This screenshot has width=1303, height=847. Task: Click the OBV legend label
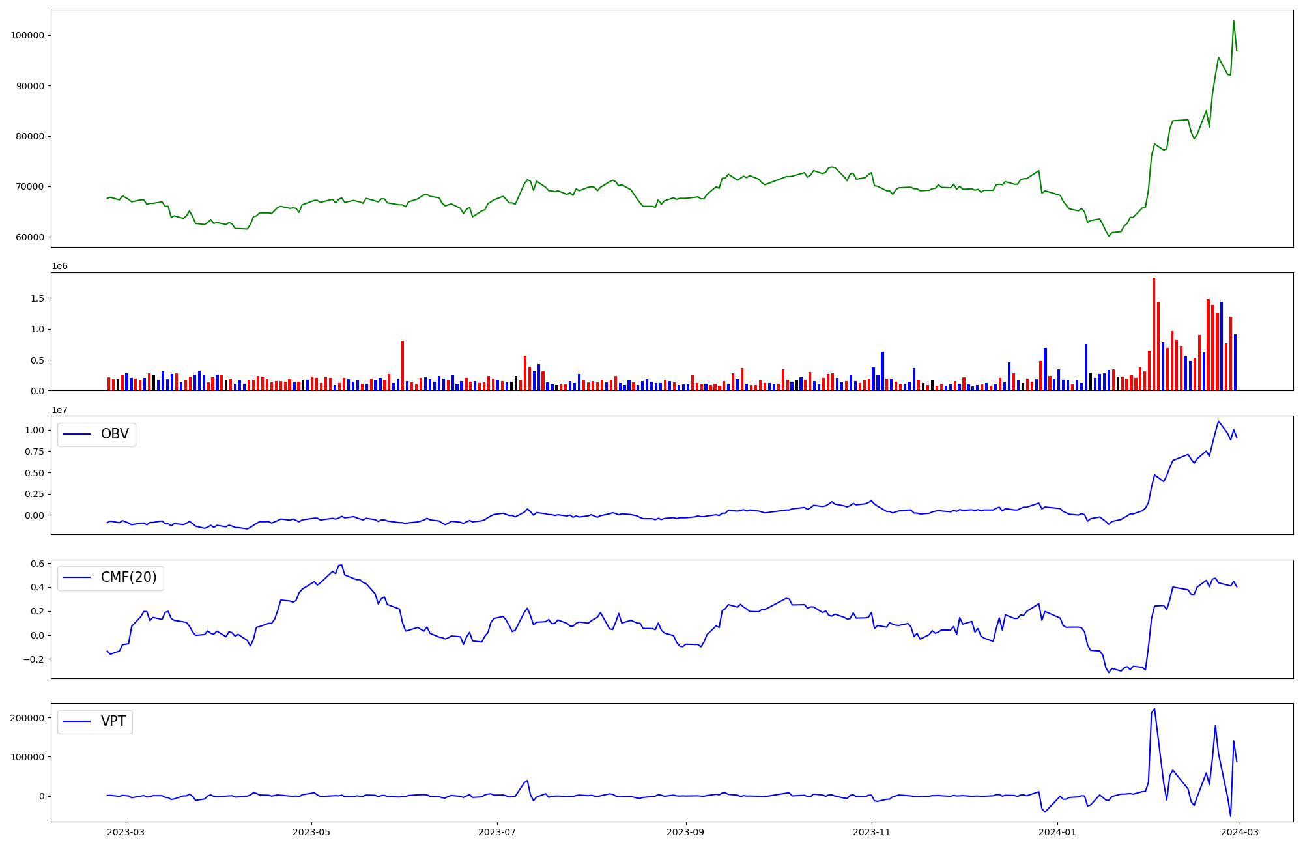pos(115,434)
